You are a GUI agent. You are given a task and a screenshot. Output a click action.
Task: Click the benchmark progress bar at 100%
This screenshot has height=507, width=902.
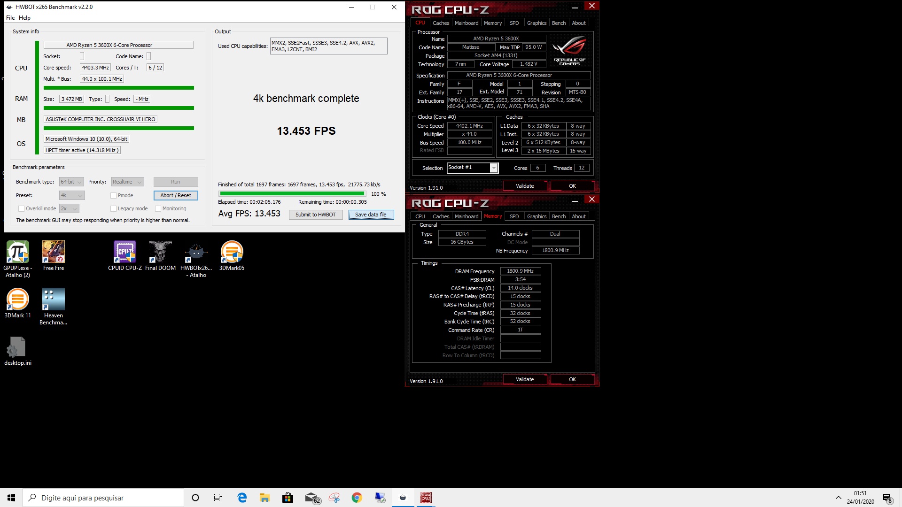(x=292, y=193)
